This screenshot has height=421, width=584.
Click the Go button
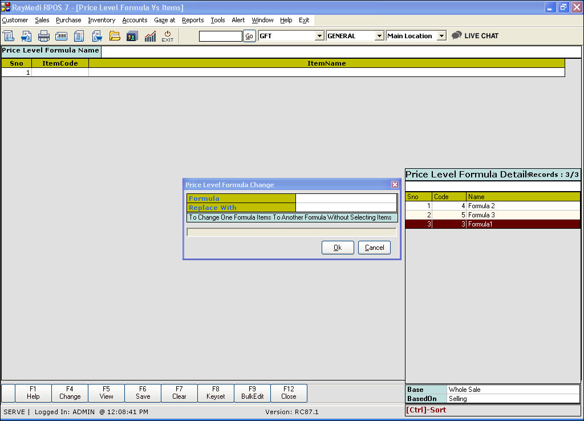coord(249,36)
